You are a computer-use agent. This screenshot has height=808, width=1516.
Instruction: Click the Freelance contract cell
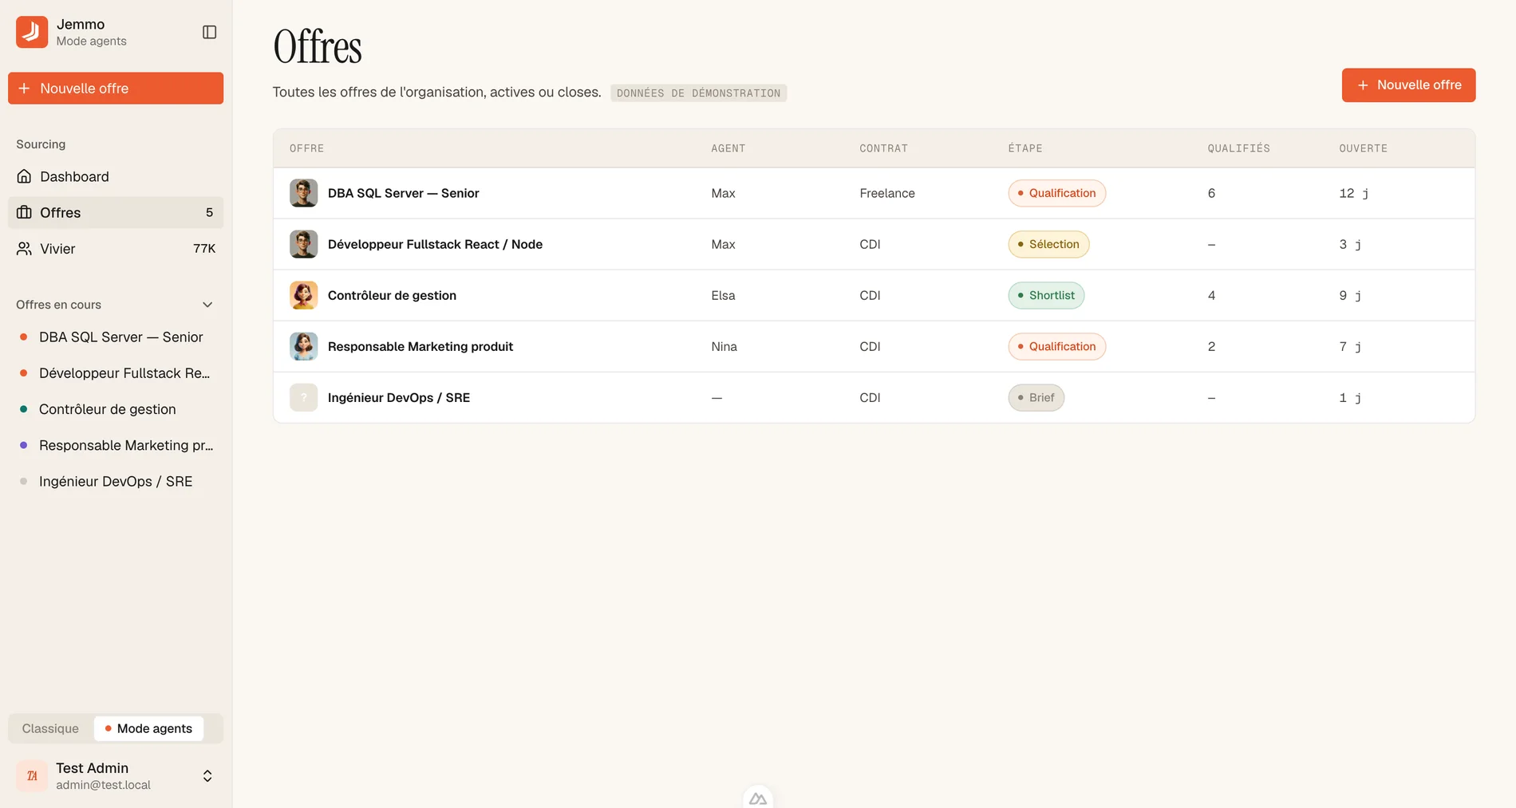(x=887, y=193)
